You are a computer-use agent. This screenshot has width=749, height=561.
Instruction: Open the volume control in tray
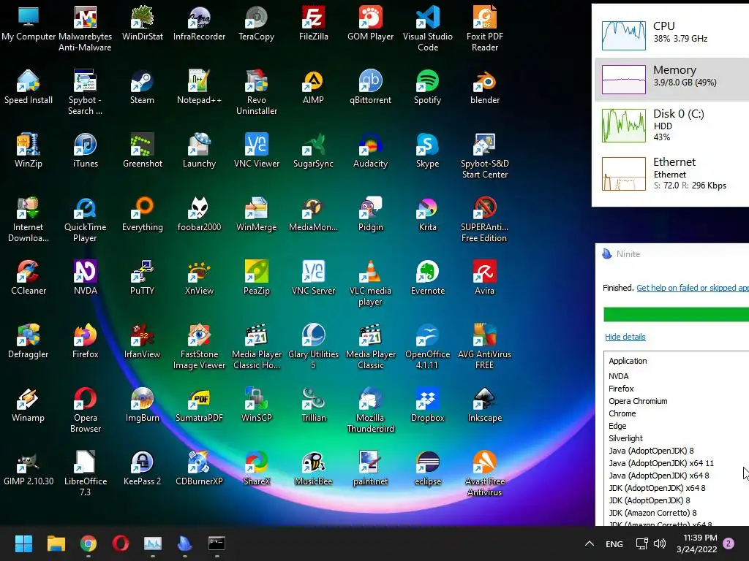(660, 543)
